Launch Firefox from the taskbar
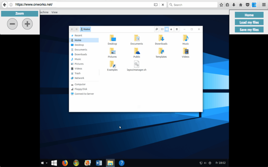The height and width of the screenshot is (167, 268). click(65, 163)
